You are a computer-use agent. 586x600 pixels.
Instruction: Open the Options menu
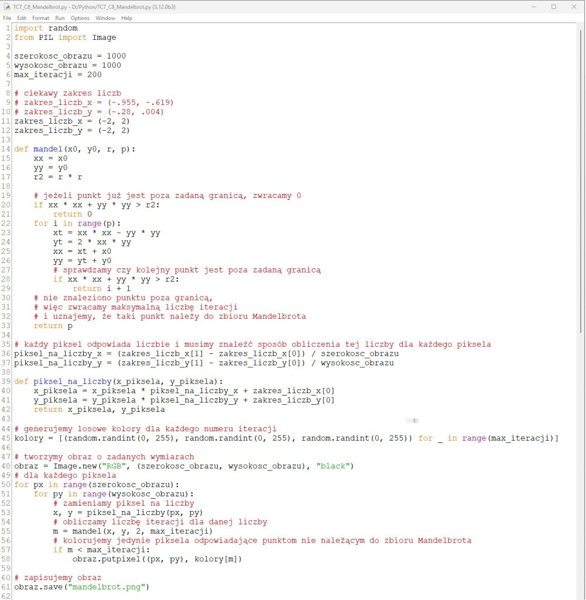pos(80,18)
